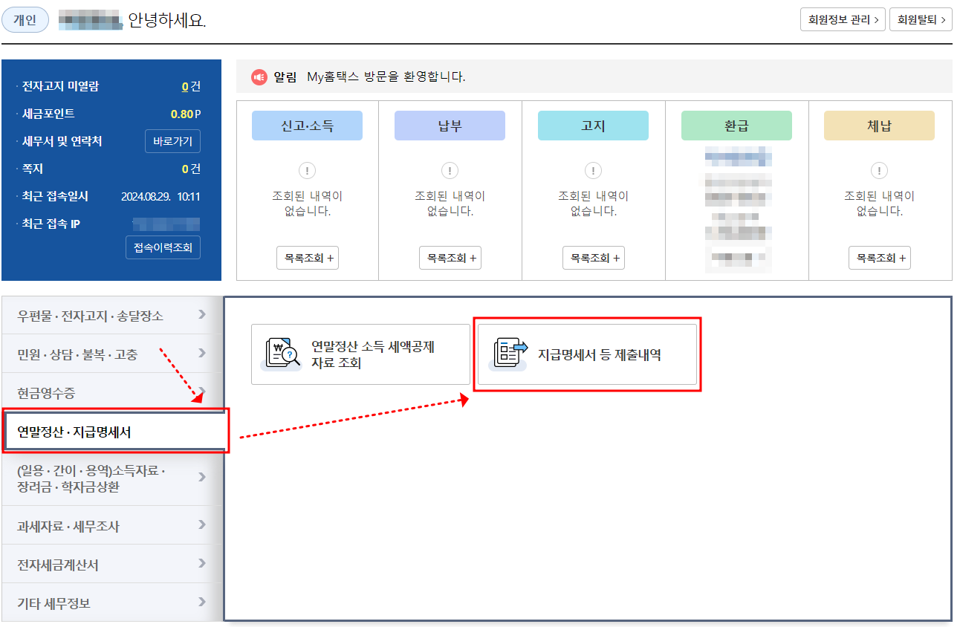Click the exclamation icon under 체납
The height and width of the screenshot is (627, 960).
coord(879,171)
